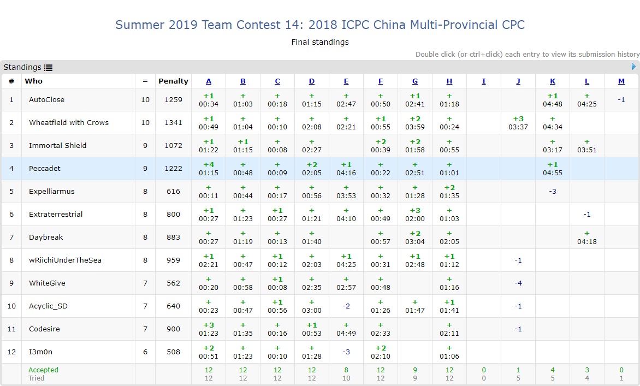Click Acyclic_SD's -2 entry in problem E
Screen dimensions: 640x386
(x=346, y=306)
